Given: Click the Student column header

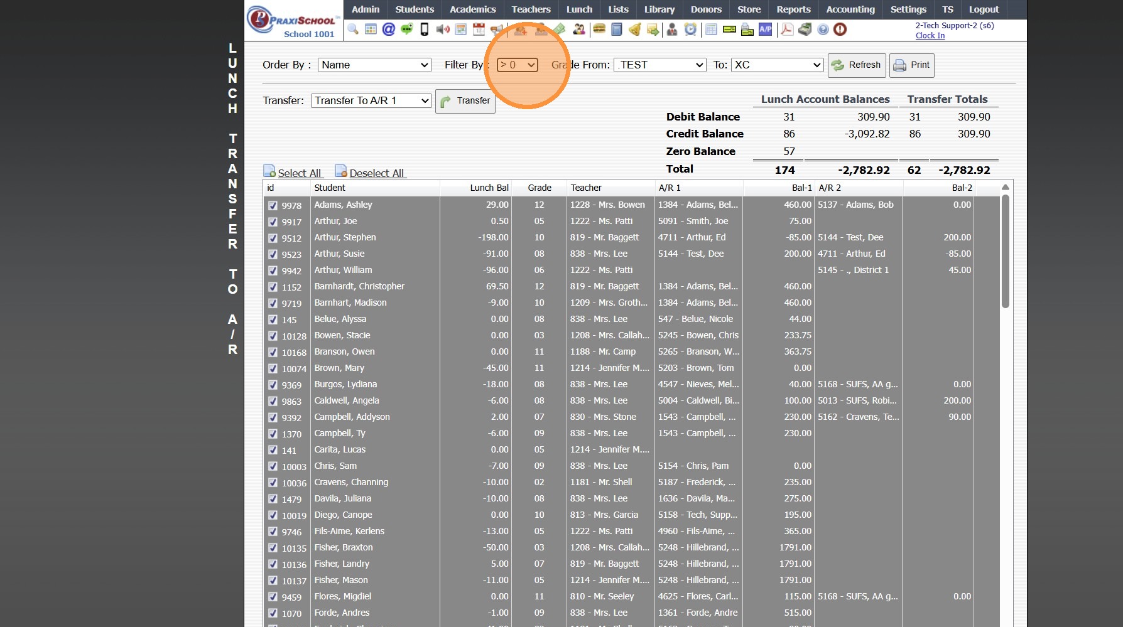Looking at the screenshot, I should pyautogui.click(x=375, y=188).
